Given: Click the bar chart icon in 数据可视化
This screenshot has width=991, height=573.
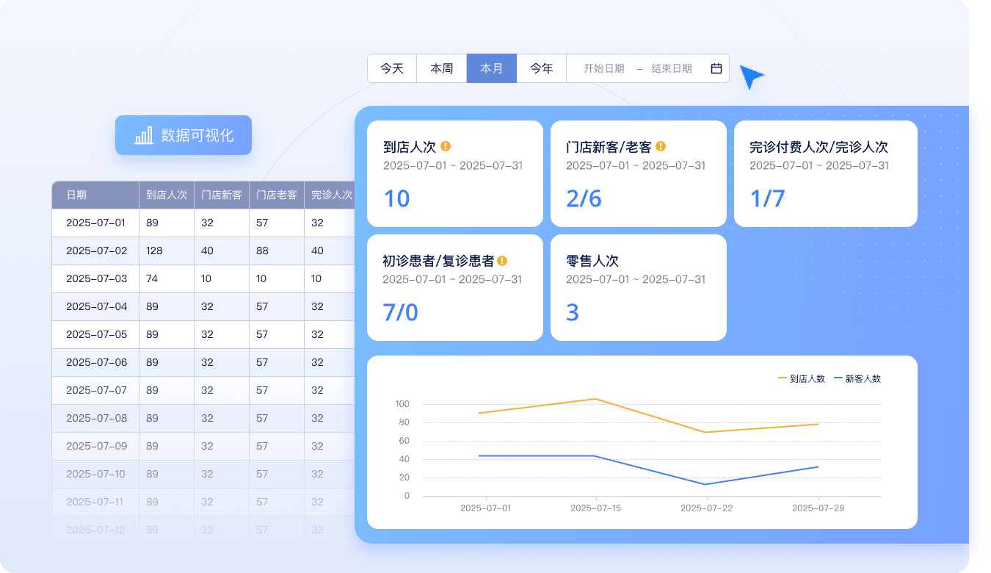Looking at the screenshot, I should [x=144, y=135].
